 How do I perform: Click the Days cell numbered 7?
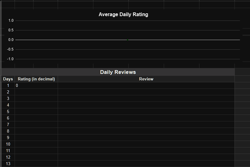click(8, 124)
